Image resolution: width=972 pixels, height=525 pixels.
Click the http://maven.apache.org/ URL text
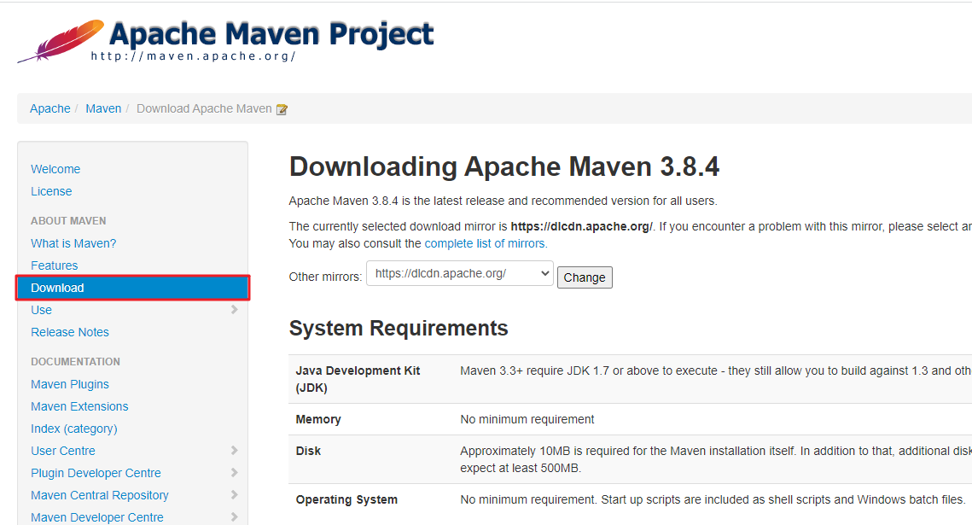point(194,56)
